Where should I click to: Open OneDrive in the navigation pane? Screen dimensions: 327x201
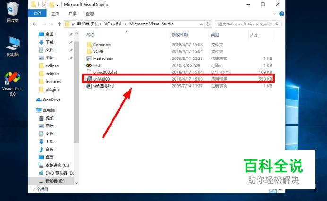point(48,100)
